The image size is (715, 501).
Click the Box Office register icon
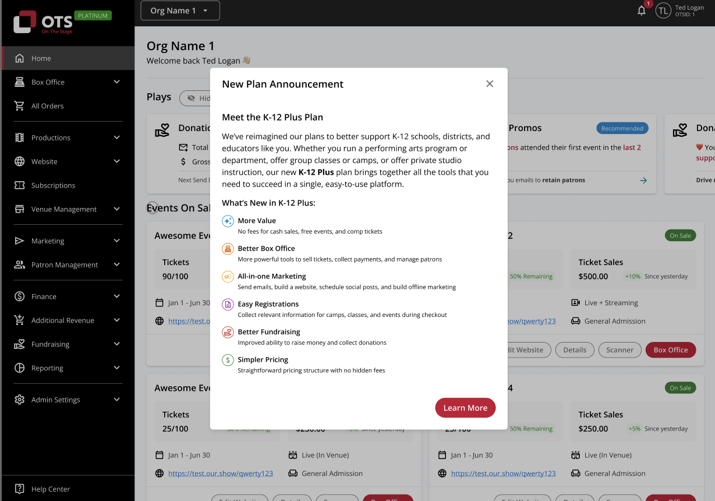point(20,82)
